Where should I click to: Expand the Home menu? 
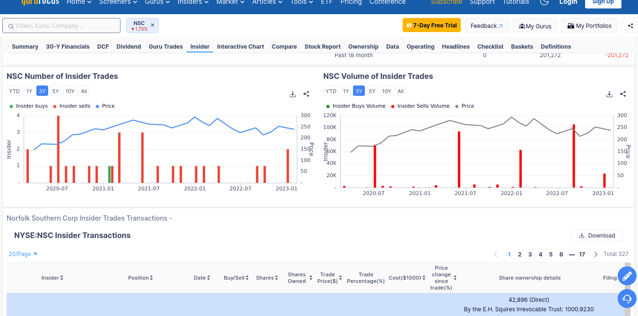79,2
